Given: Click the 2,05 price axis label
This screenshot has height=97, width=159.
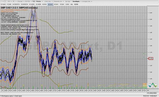Looking at the screenshot, I should coord(151,13).
